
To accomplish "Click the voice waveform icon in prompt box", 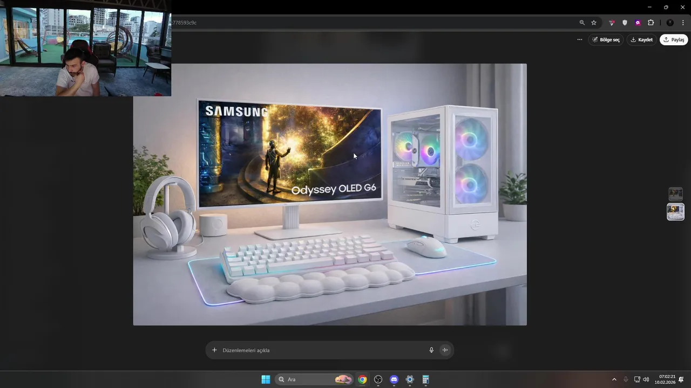I will point(445,350).
